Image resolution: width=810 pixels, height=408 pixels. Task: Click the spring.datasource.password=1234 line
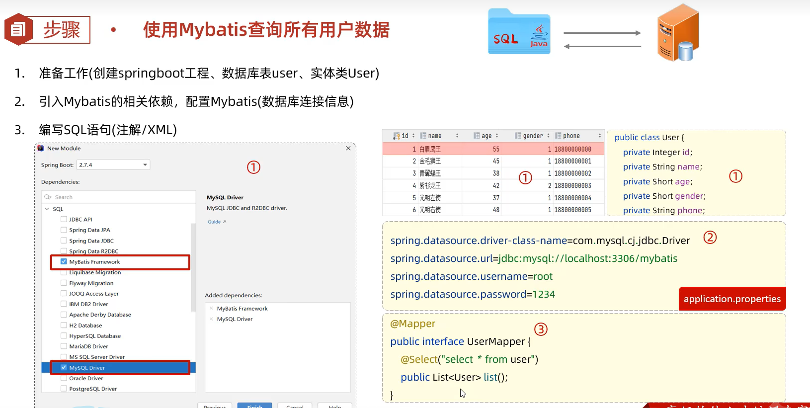coord(473,294)
